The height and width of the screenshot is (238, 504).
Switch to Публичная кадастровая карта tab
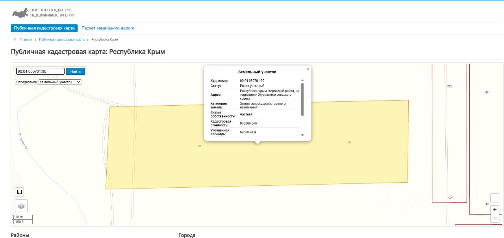coord(44,28)
